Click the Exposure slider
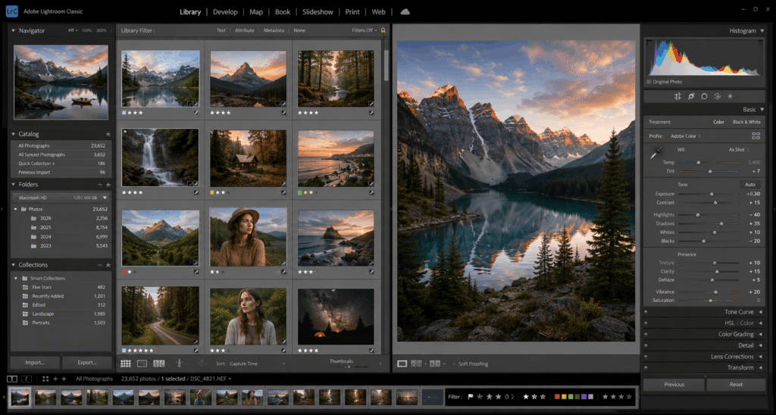776x415 pixels. tap(709, 194)
